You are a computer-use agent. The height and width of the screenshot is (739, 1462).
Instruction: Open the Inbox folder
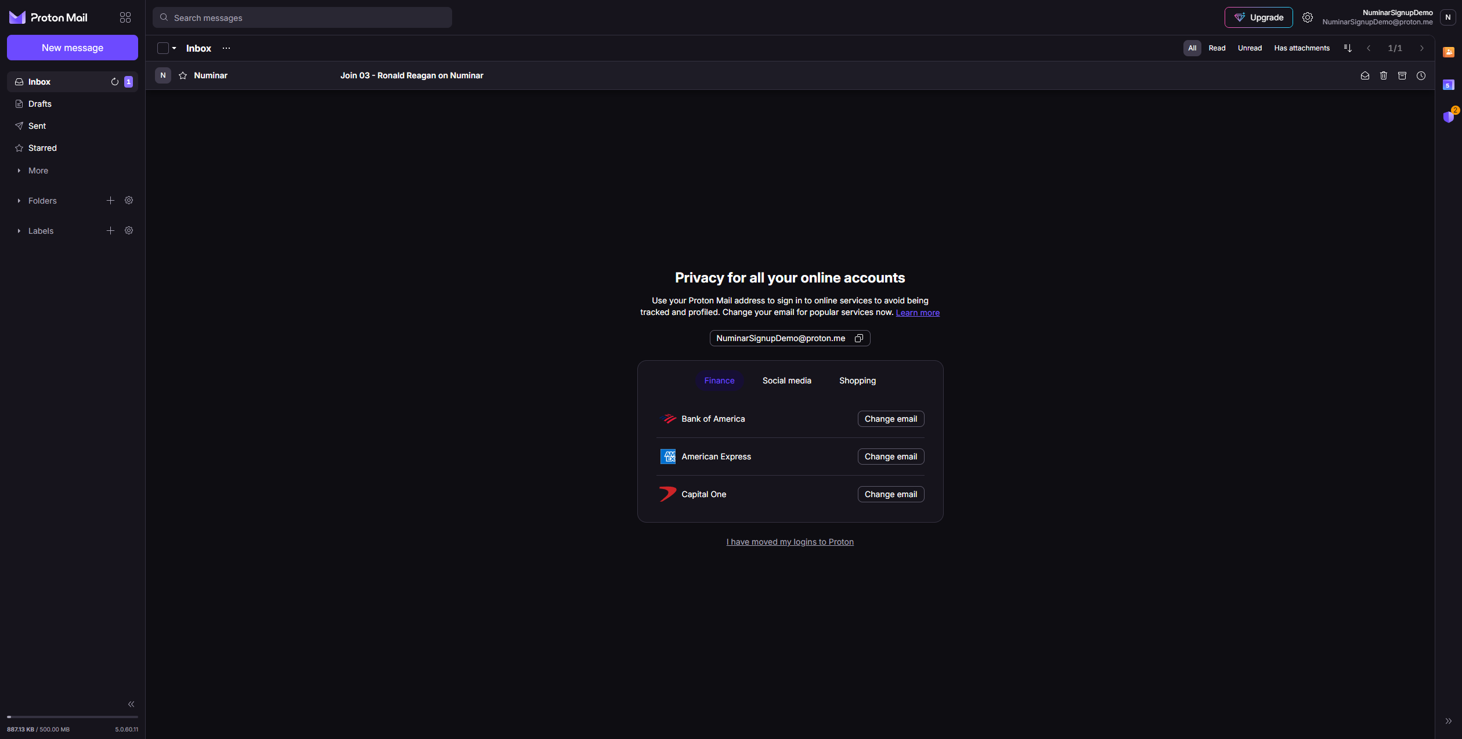(73, 82)
